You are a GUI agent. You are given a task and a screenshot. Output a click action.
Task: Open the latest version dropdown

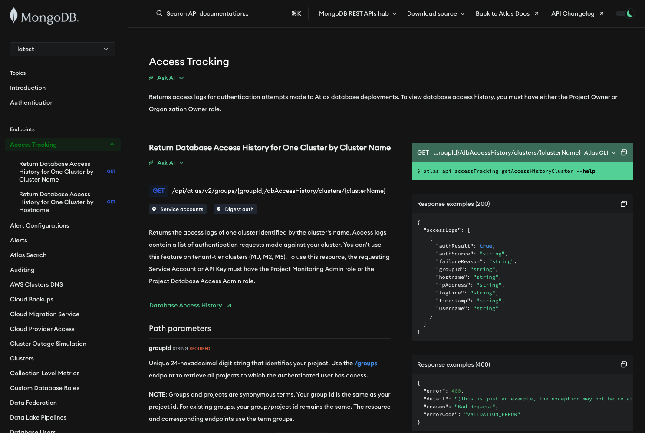(x=63, y=49)
